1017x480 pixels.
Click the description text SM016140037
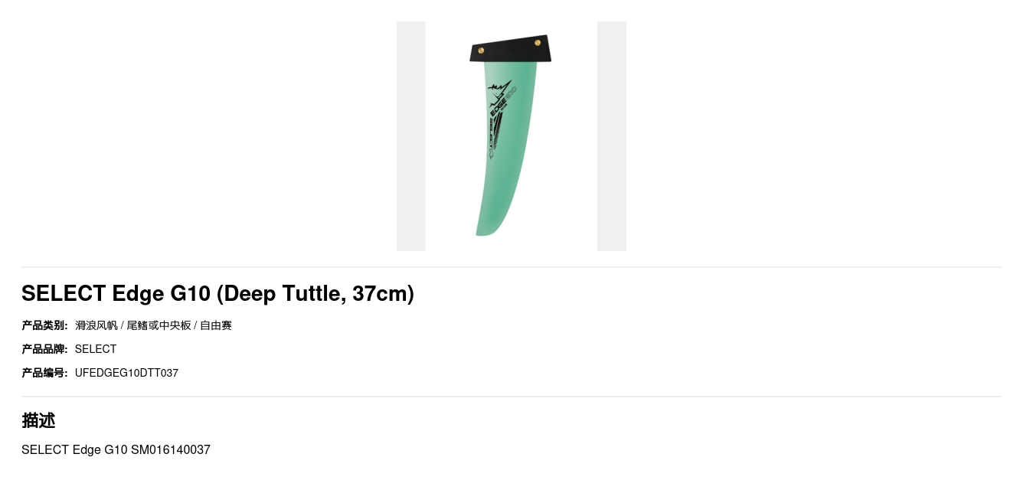pyautogui.click(x=171, y=449)
